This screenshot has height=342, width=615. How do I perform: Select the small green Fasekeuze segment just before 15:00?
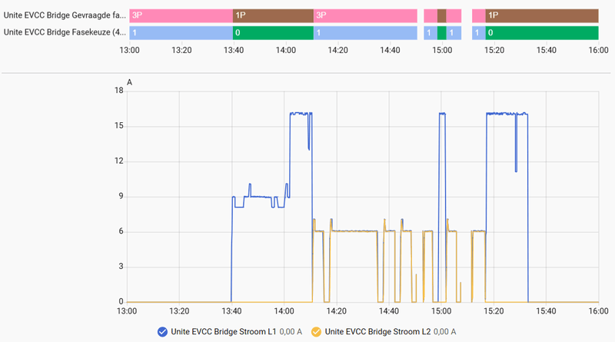(441, 32)
